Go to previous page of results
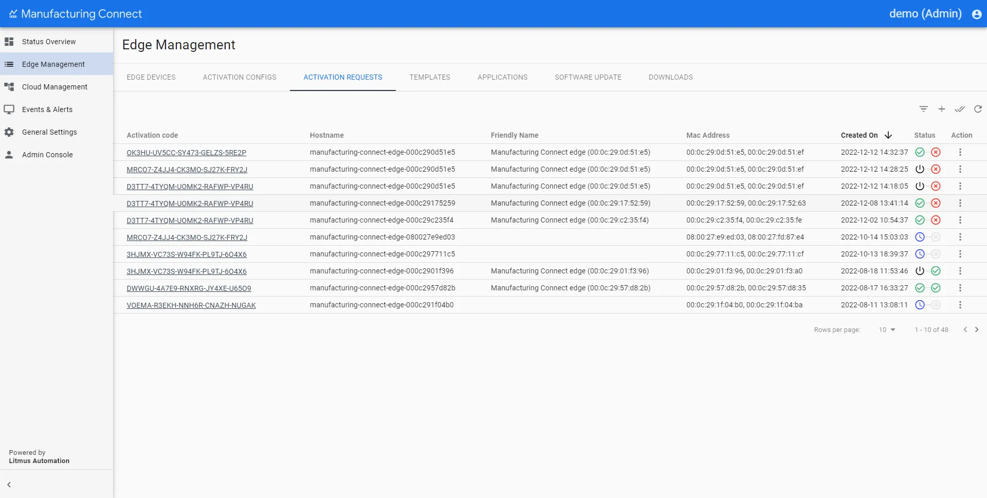 (965, 329)
